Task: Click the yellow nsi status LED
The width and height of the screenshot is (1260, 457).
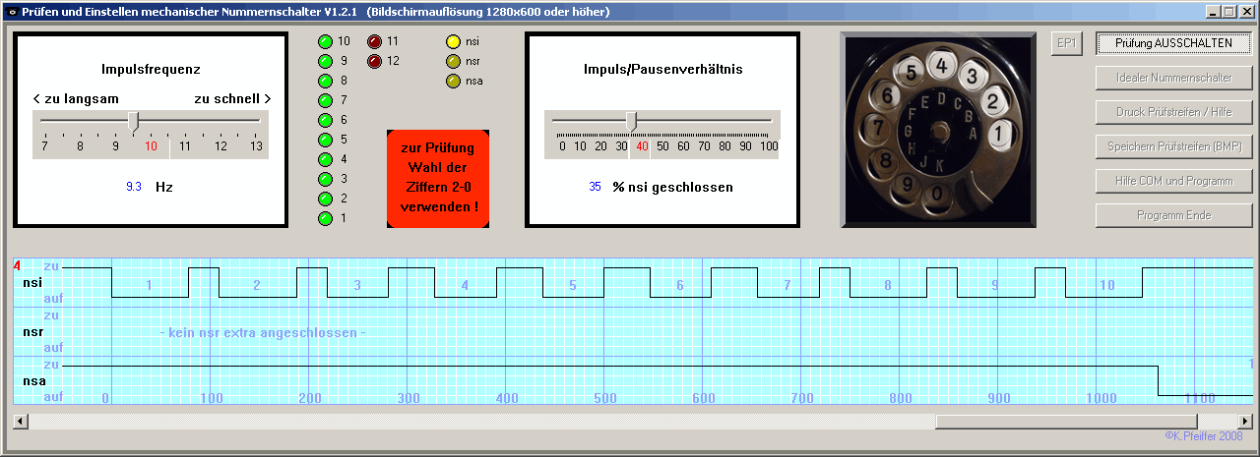Action: [453, 42]
